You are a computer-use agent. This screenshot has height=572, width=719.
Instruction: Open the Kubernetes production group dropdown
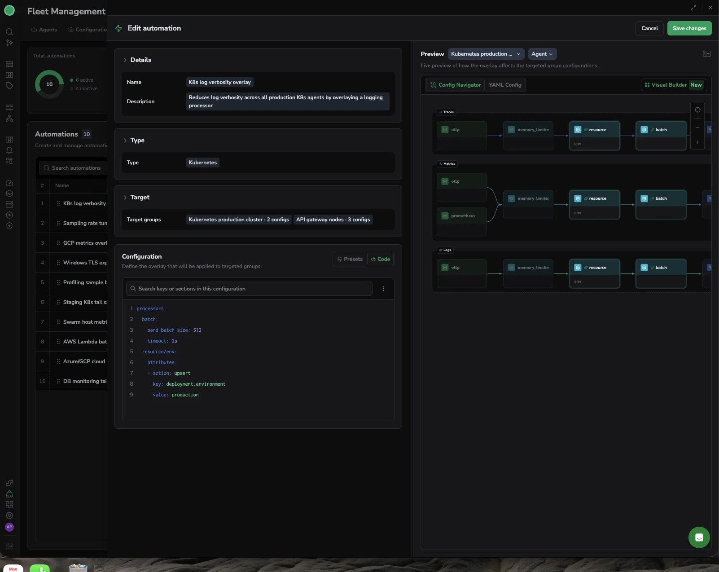coord(486,54)
